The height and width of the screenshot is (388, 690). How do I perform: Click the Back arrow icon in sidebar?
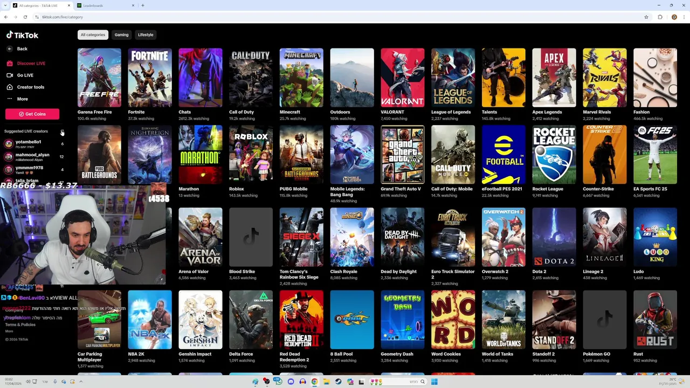(x=9, y=49)
